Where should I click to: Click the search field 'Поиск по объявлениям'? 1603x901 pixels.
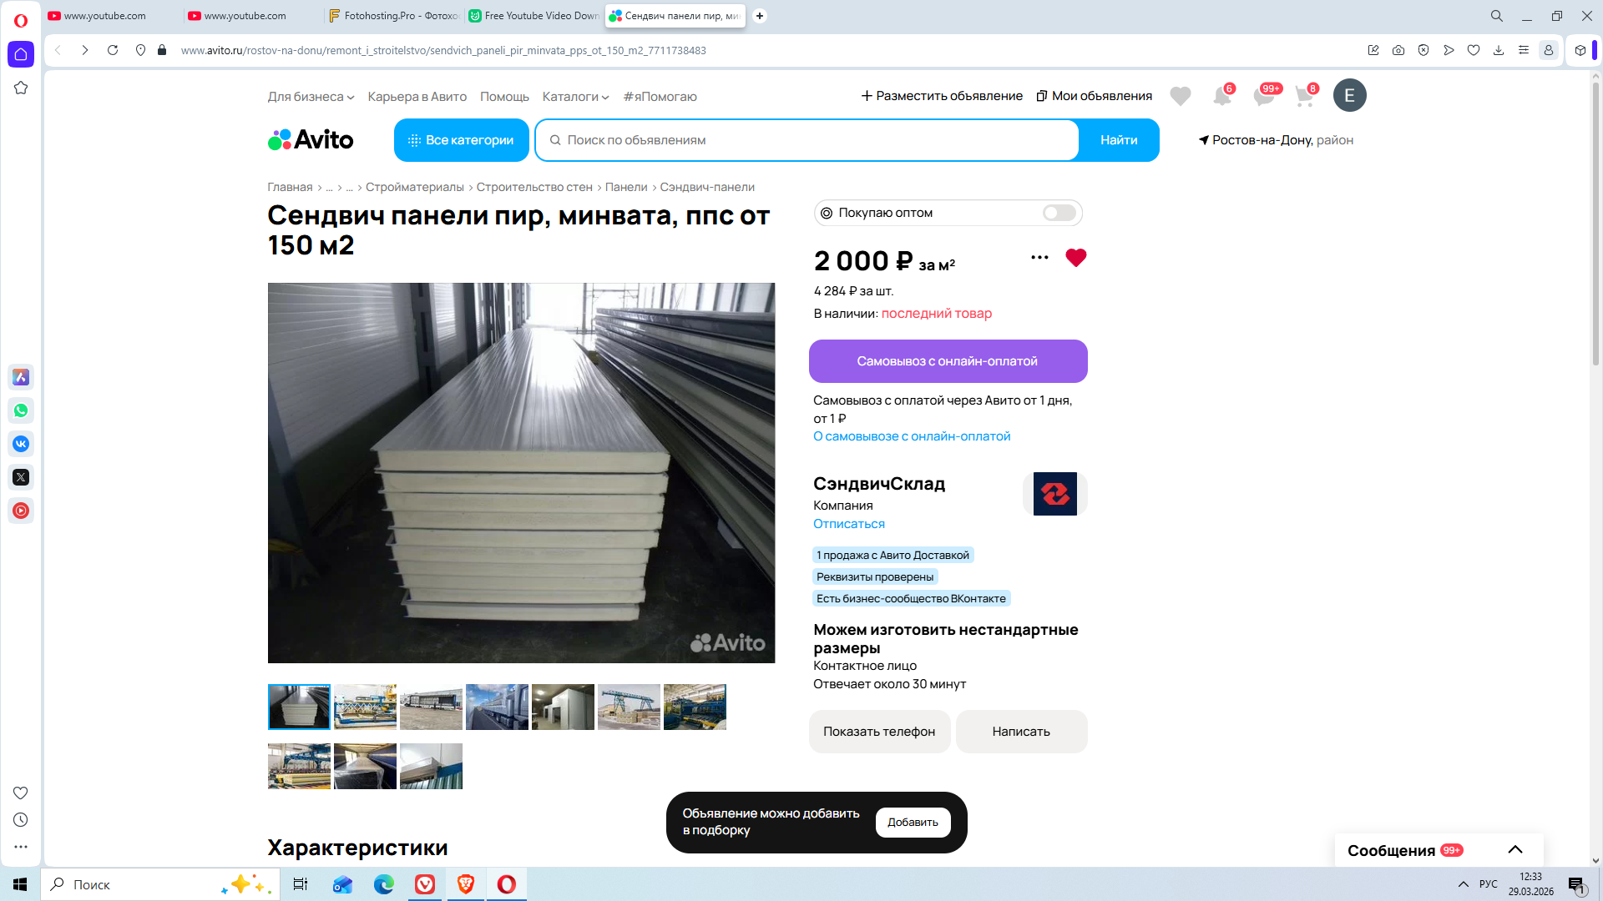[806, 140]
